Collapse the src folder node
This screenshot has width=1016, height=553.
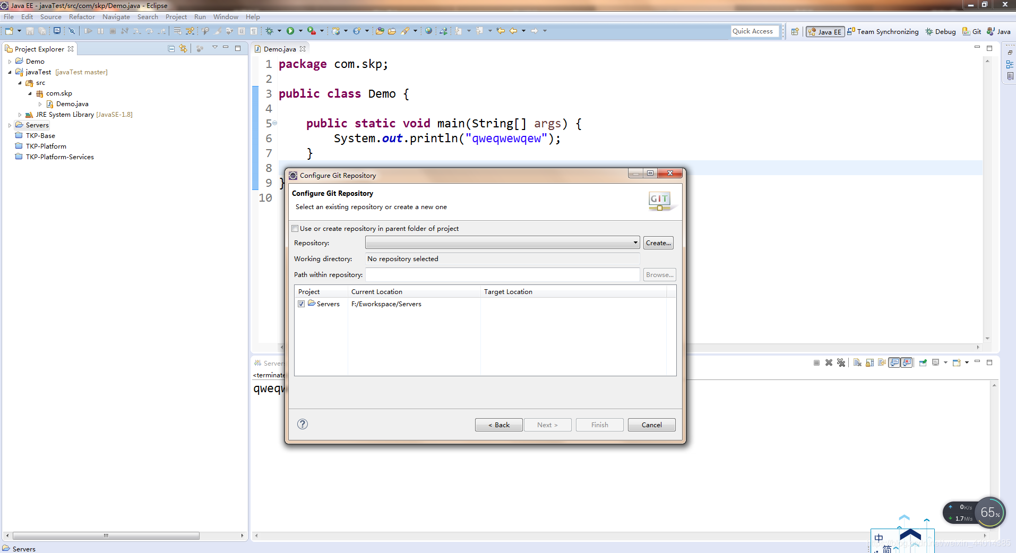coord(20,83)
